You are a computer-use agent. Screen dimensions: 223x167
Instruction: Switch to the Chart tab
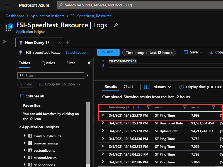128,87
